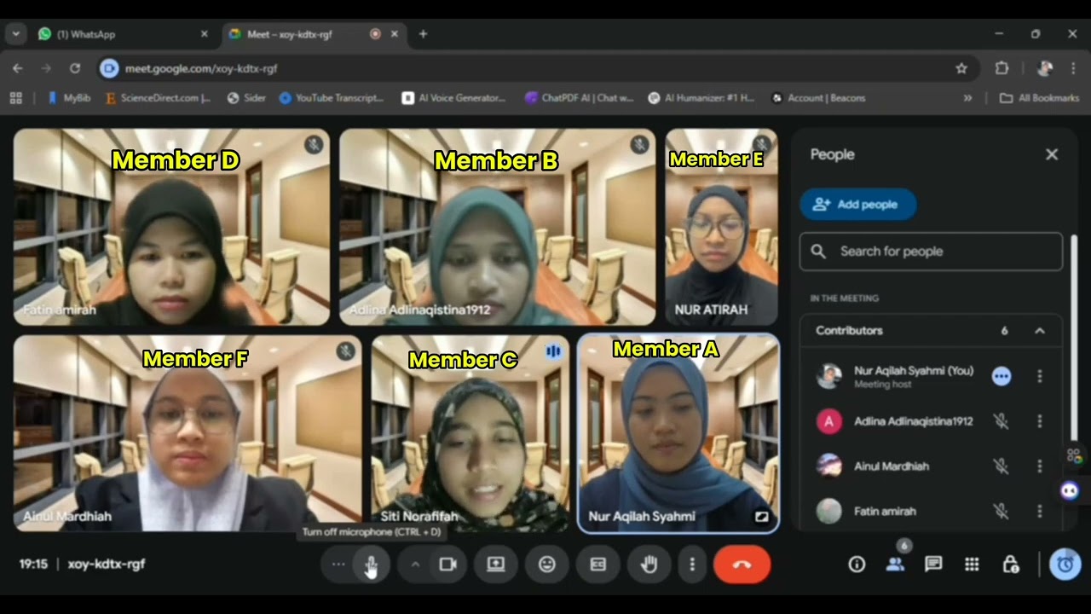The image size is (1091, 614).
Task: Open meeting details info icon
Action: point(857,565)
